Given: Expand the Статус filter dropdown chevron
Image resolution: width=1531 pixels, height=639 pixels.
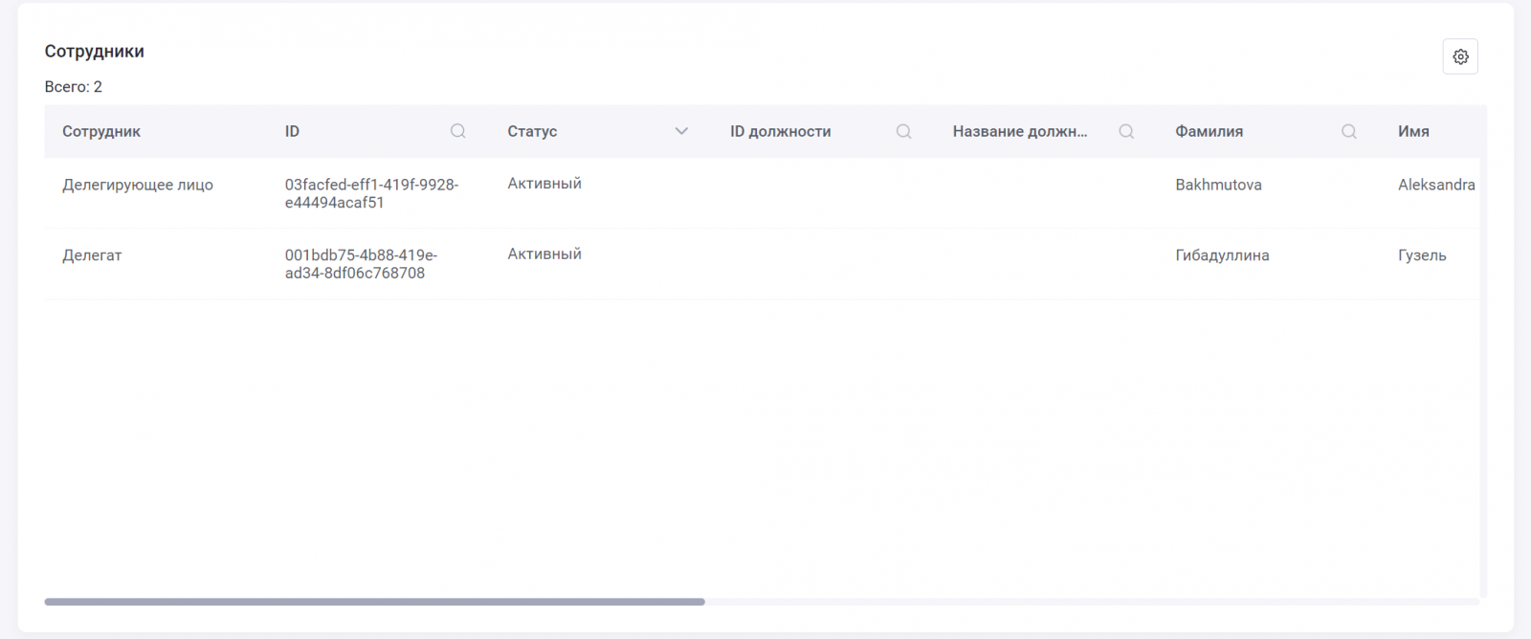Looking at the screenshot, I should click(681, 131).
